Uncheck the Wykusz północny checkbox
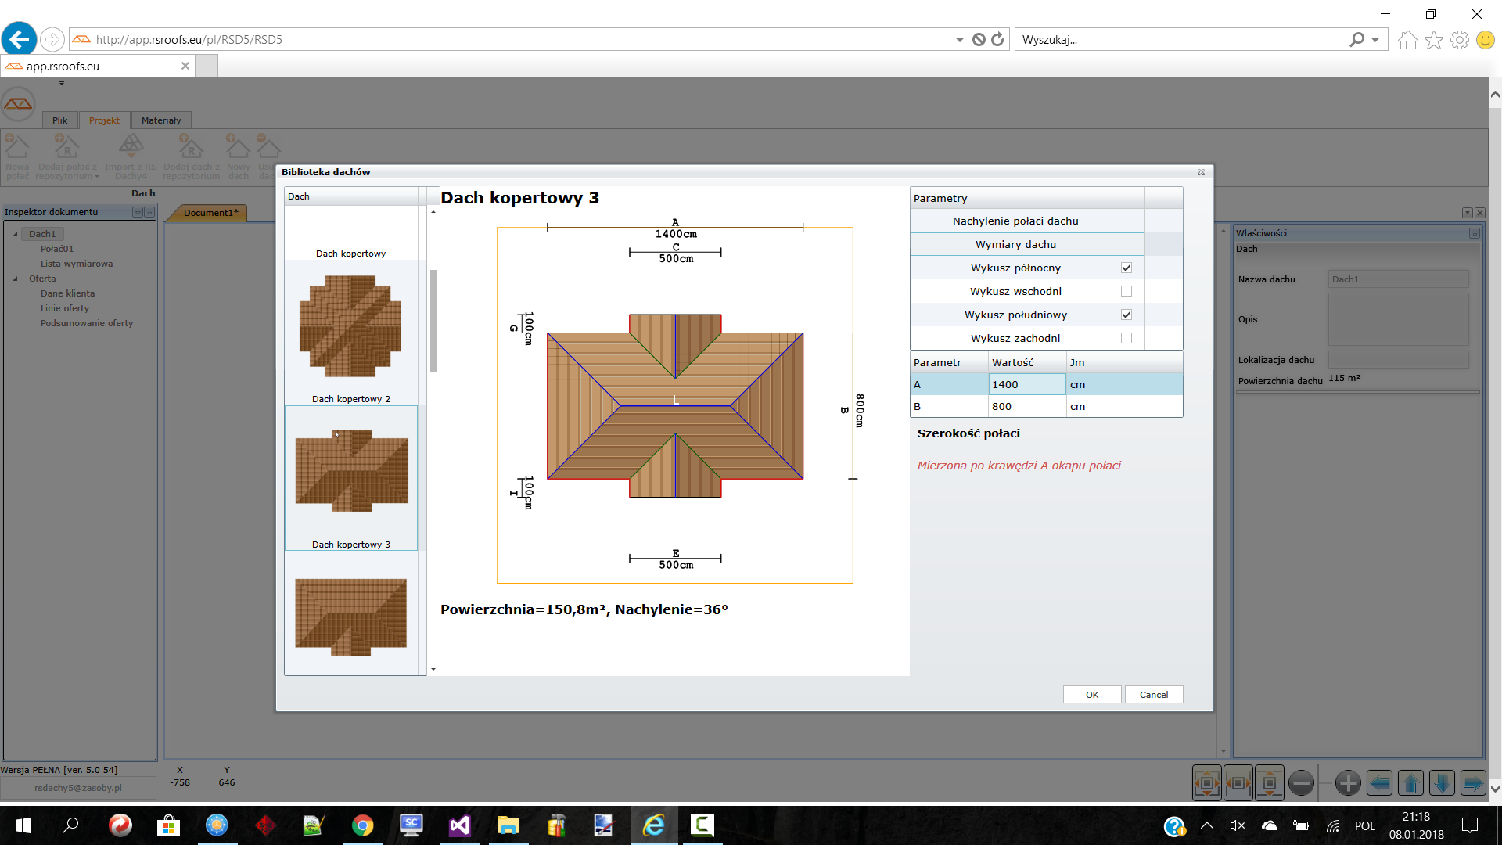This screenshot has height=845, width=1502. click(1126, 268)
